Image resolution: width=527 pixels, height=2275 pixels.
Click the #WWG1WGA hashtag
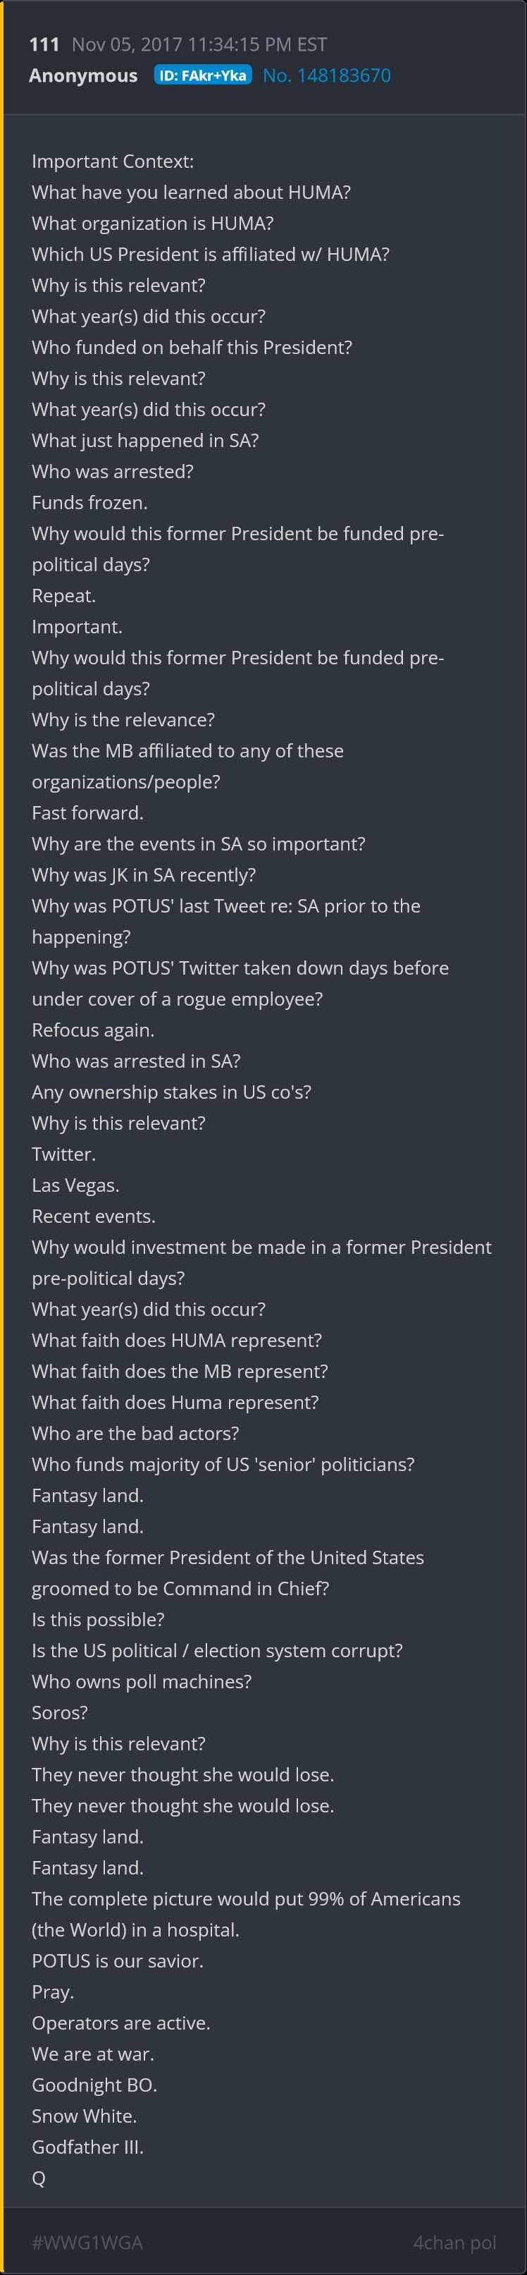click(x=87, y=2243)
